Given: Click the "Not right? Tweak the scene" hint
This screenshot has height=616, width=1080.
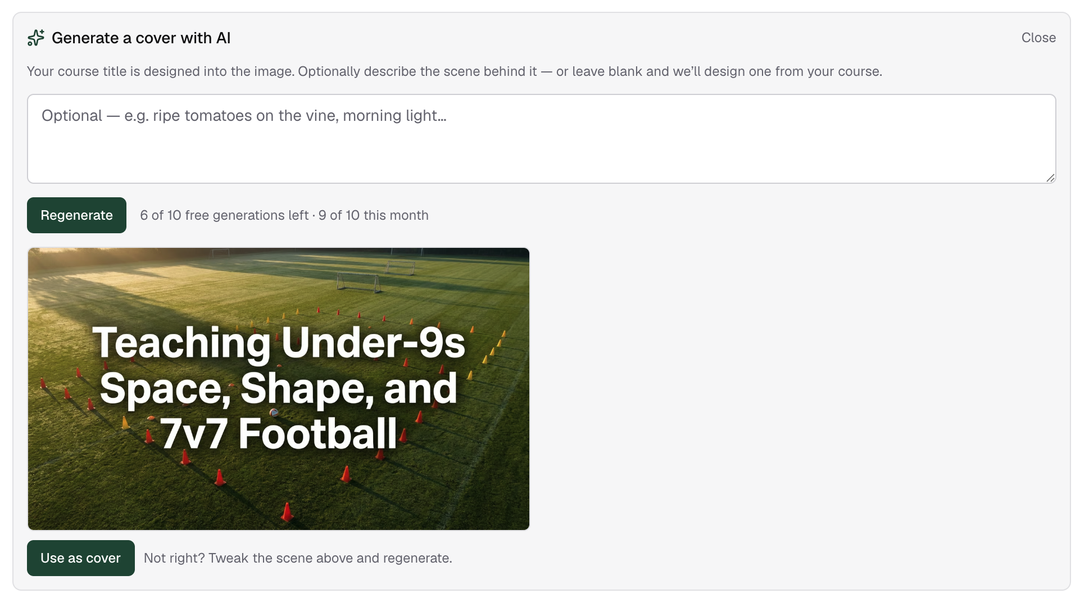Looking at the screenshot, I should (x=298, y=558).
